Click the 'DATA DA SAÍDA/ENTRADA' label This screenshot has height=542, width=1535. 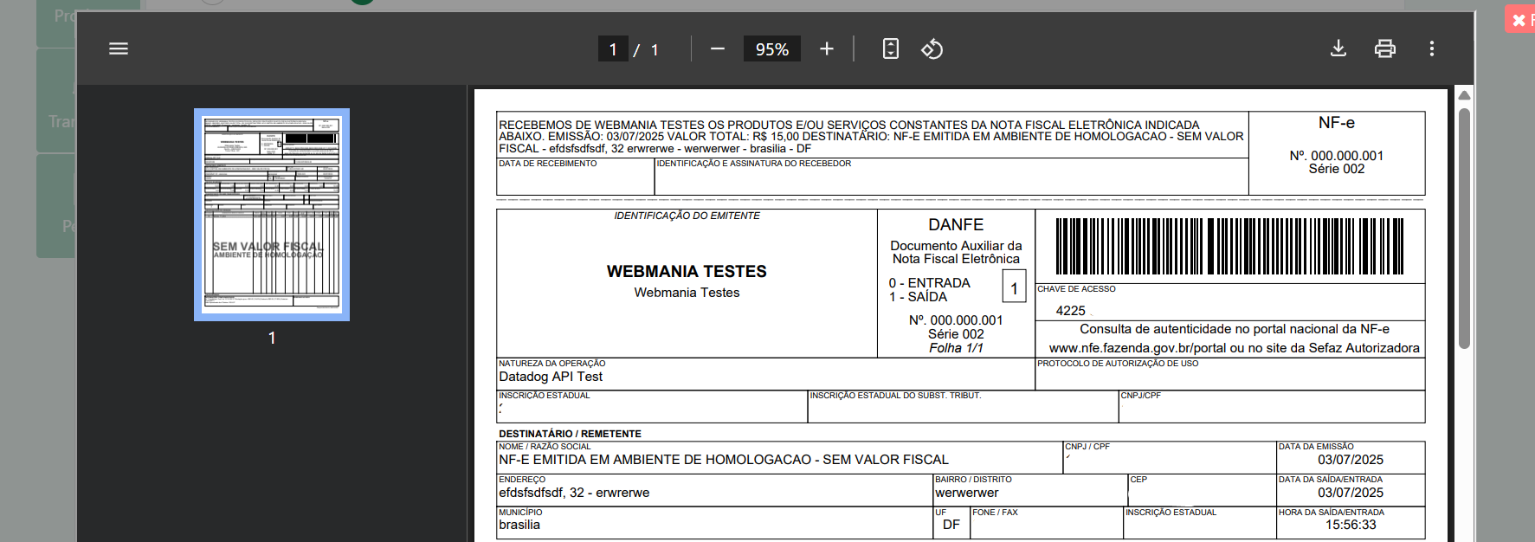[1331, 480]
